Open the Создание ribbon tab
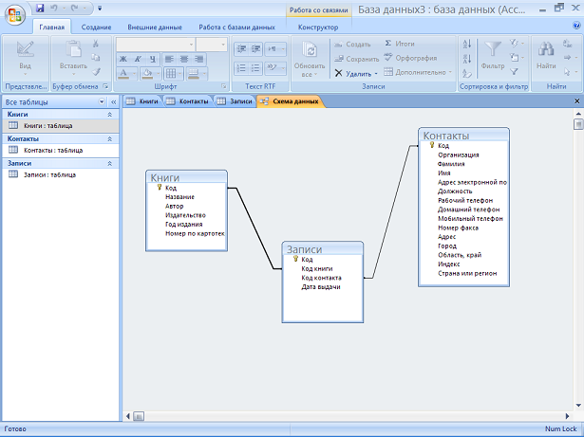Image resolution: width=584 pixels, height=437 pixels. click(x=96, y=27)
